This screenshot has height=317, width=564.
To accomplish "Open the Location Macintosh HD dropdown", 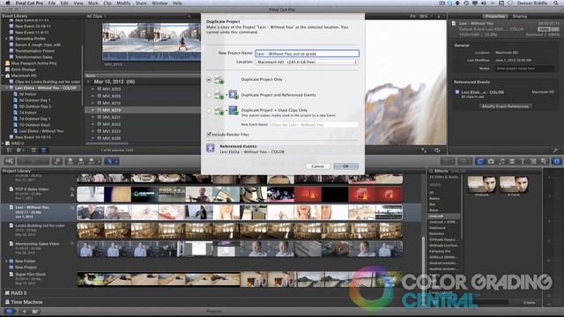I will 307,62.
